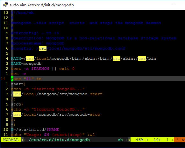Image resolution: width=185 pixels, height=148 pixels.
Task: Click the 'stop)' case label
Action: pyautogui.click(x=17, y=104)
